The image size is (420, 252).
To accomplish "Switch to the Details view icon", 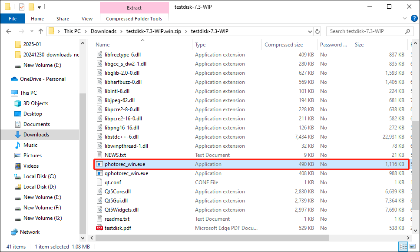I will click(403, 246).
